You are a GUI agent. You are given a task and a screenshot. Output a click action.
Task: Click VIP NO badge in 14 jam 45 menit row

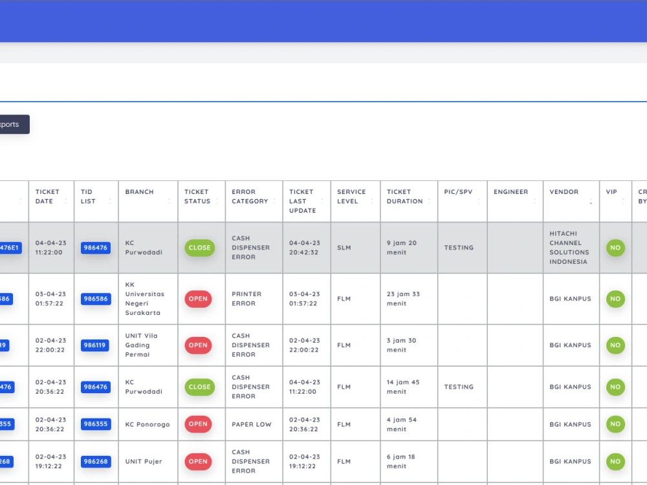pos(615,387)
